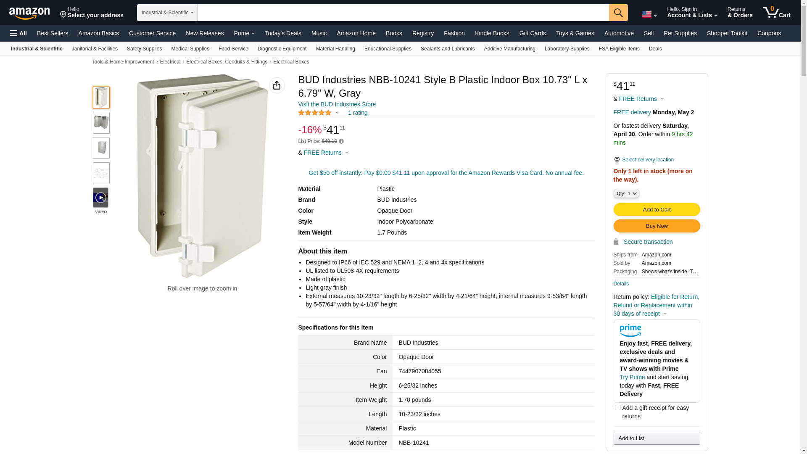Select the second product image thumbnail
Viewport: 807px width, 454px height.
tap(101, 123)
